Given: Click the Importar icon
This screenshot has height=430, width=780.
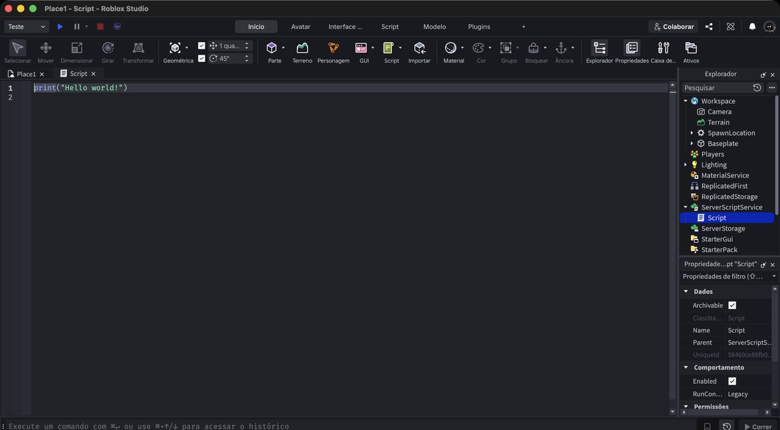Looking at the screenshot, I should [419, 48].
